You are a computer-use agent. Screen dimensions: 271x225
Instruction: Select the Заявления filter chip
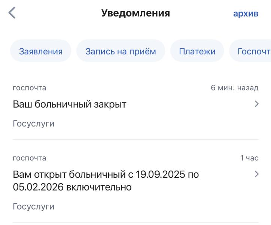point(40,51)
